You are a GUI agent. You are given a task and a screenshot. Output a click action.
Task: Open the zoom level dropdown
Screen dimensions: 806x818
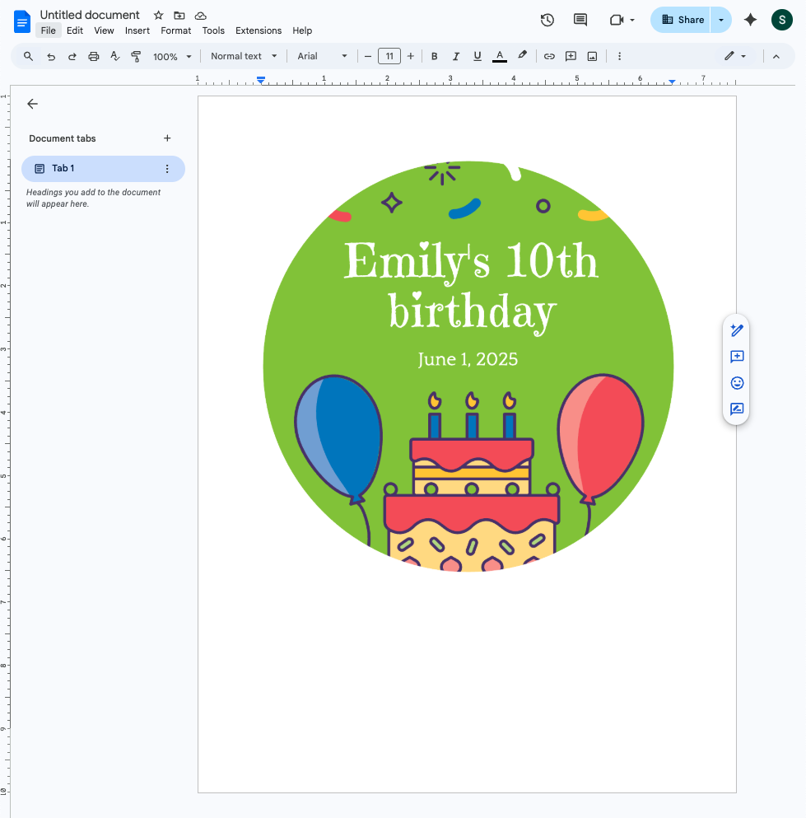(170, 56)
